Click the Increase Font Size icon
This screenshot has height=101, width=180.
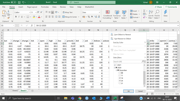(38, 12)
